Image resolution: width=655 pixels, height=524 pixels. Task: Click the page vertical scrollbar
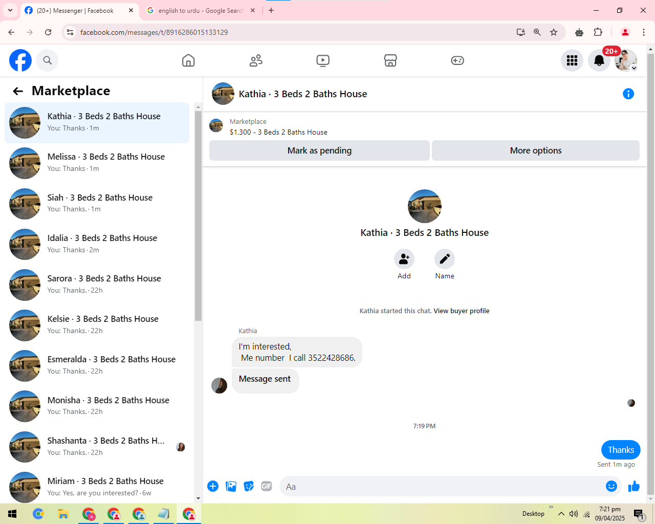click(650, 274)
